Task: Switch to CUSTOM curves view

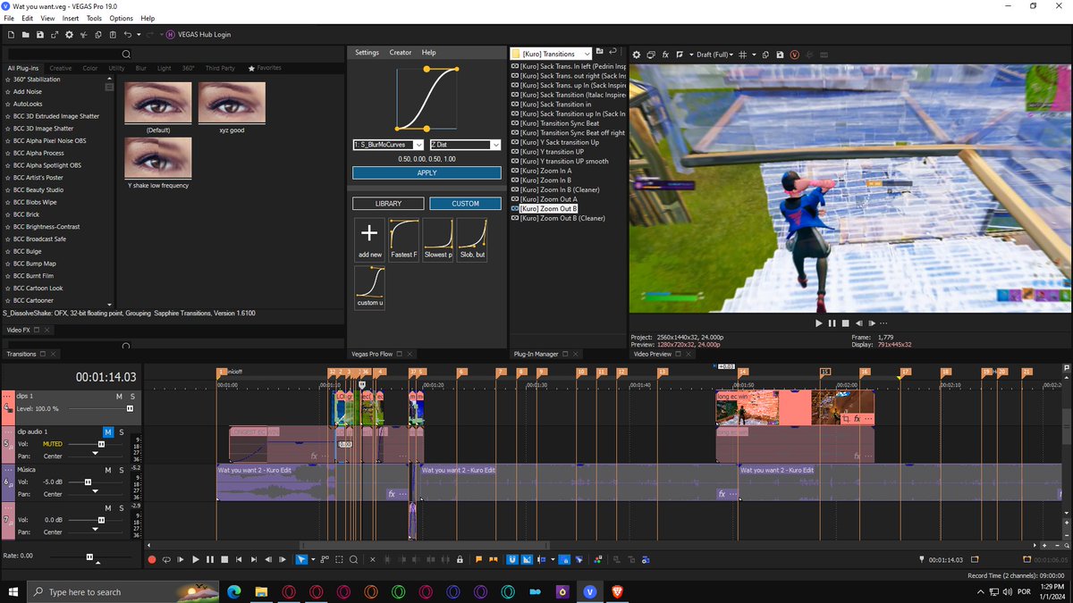Action: pos(465,204)
